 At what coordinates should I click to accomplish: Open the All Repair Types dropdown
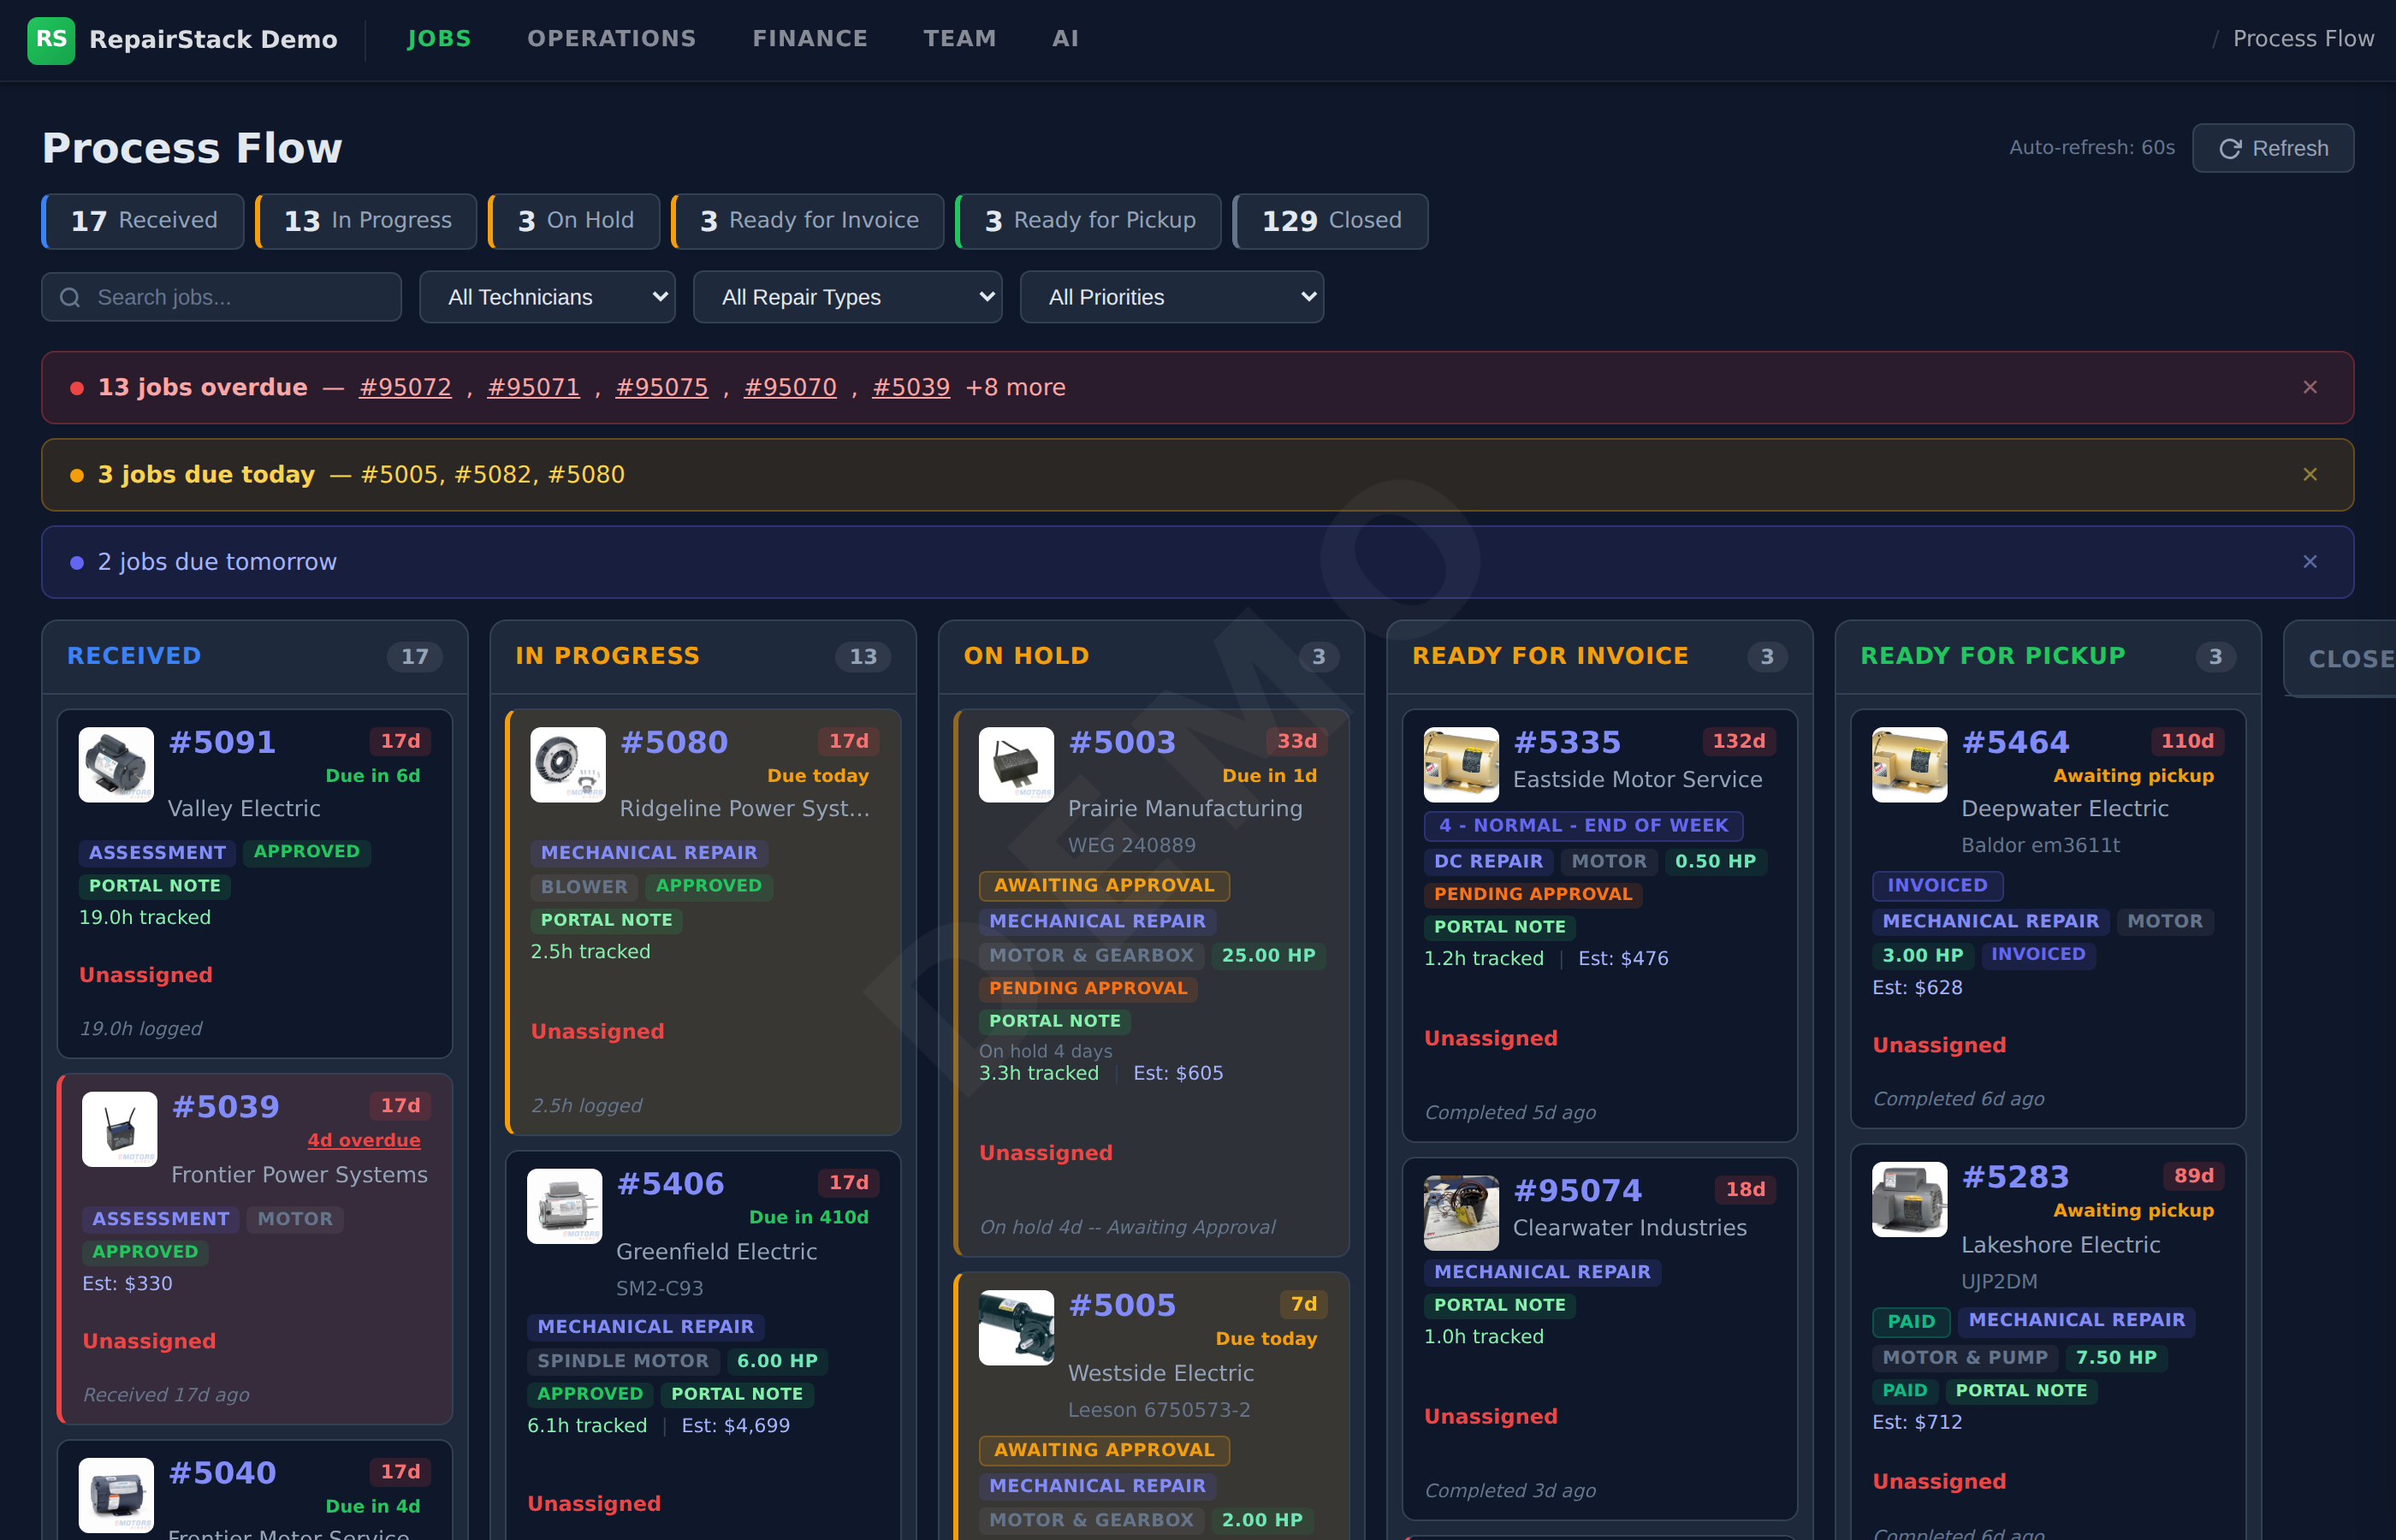(x=847, y=297)
